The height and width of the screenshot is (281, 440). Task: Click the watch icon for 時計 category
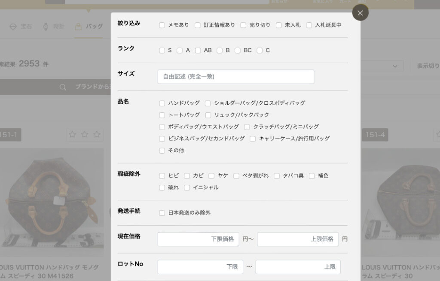point(46,27)
